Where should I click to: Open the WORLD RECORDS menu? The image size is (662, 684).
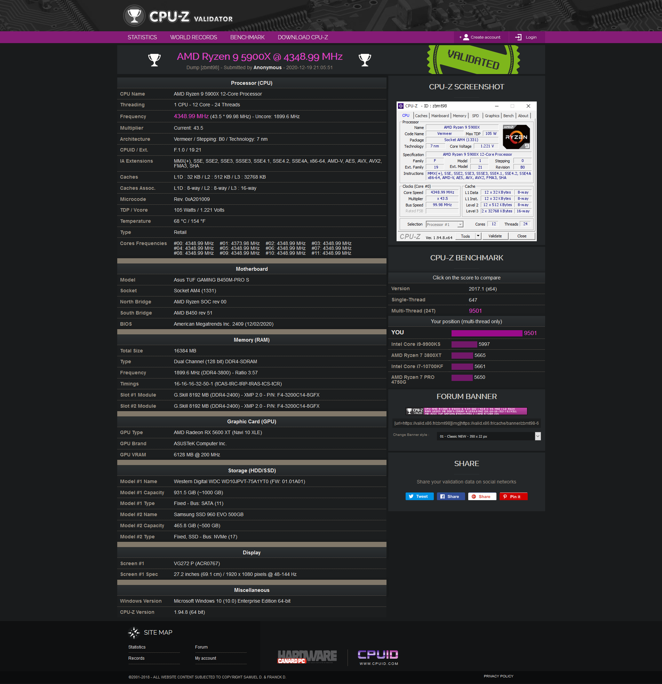tap(193, 37)
